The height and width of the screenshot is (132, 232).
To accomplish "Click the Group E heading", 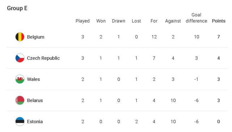I will click(x=17, y=8).
